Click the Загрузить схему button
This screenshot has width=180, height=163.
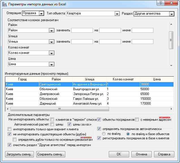19,154
